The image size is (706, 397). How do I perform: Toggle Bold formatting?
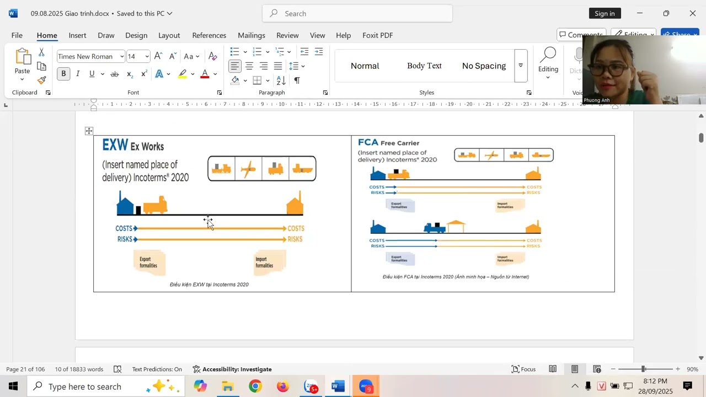click(x=63, y=74)
